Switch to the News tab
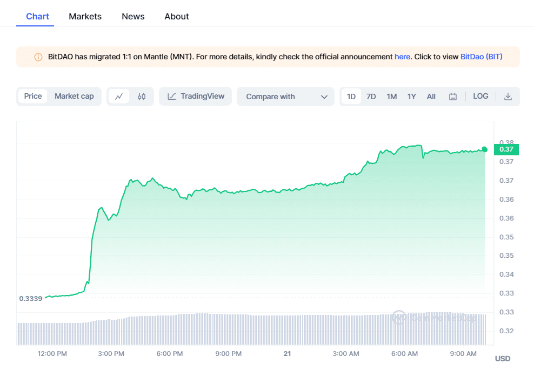The width and height of the screenshot is (534, 371). pos(133,16)
